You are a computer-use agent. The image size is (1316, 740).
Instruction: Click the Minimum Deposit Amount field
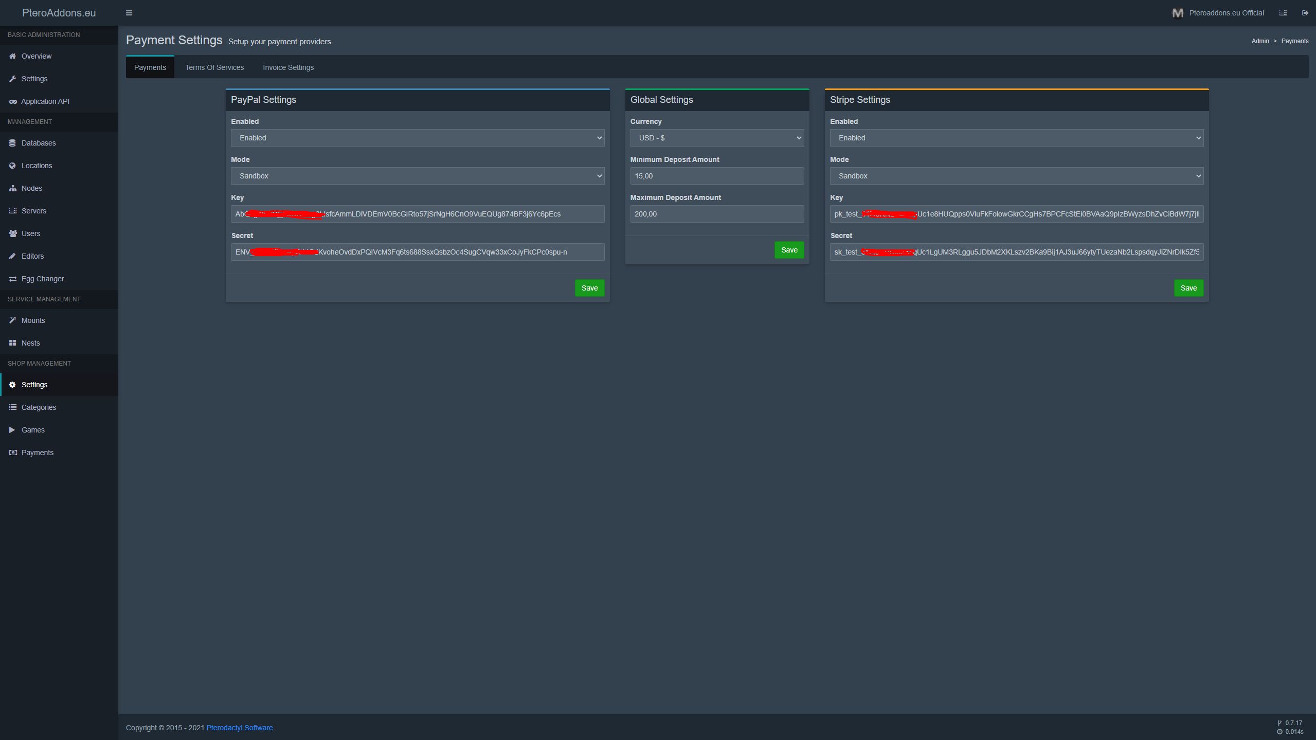(x=716, y=176)
